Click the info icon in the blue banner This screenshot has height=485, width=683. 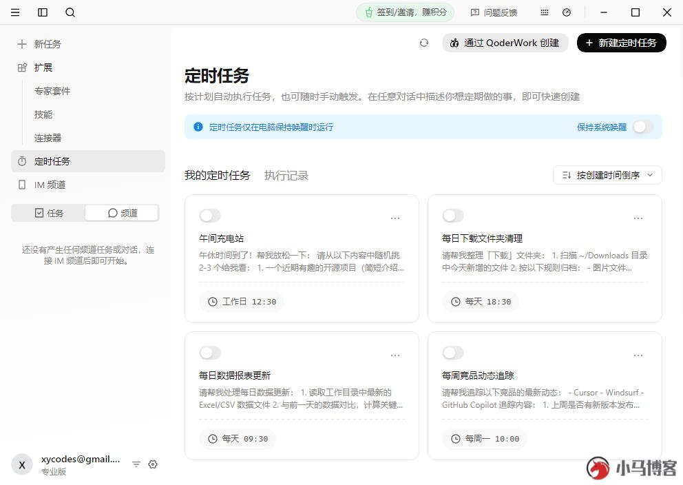(x=198, y=127)
